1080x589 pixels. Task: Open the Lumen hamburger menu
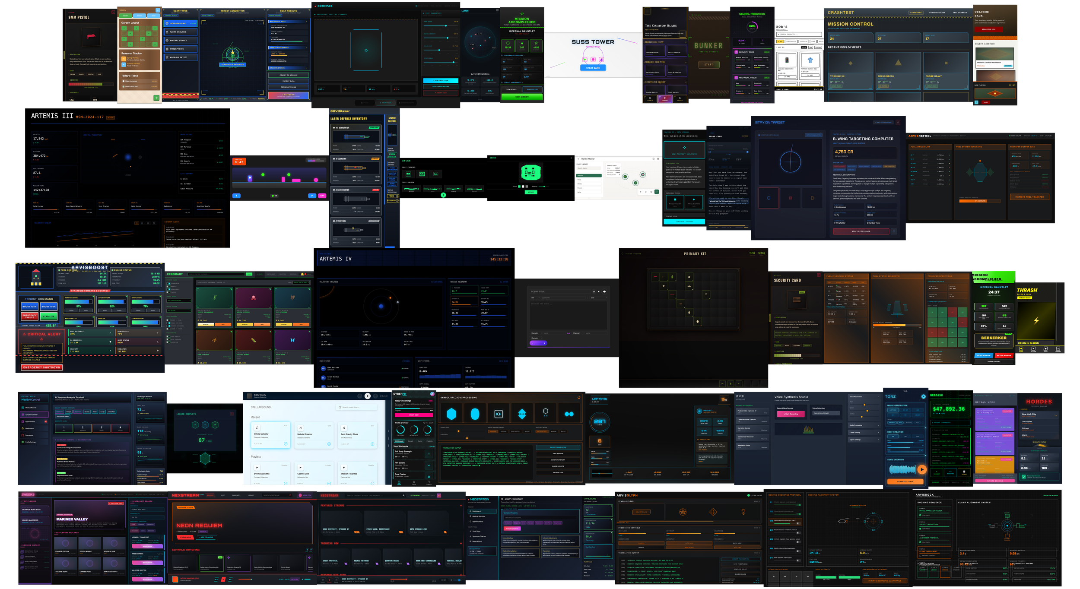click(x=497, y=11)
